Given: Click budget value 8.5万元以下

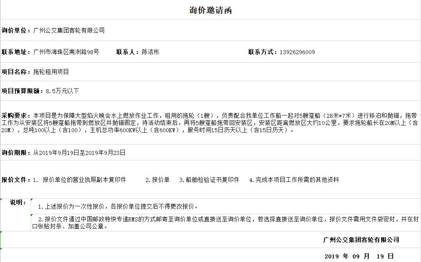Looking at the screenshot, I should pyautogui.click(x=62, y=91).
